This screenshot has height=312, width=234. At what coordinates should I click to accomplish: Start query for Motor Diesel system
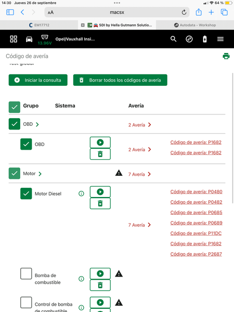[x=100, y=192]
